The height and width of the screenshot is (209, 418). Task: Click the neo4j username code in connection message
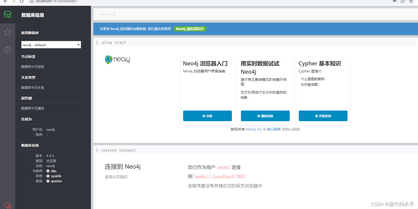pyautogui.click(x=224, y=167)
